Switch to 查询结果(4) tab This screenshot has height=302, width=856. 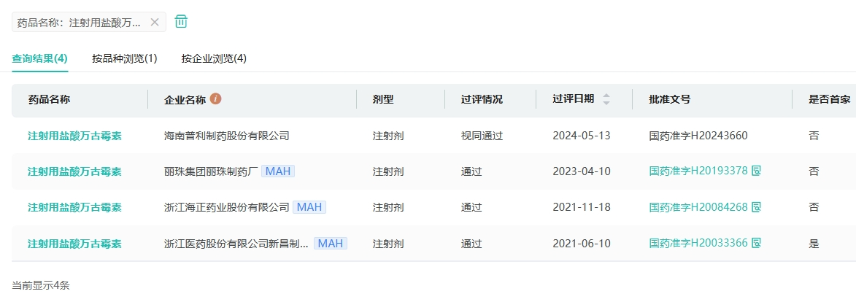click(40, 58)
